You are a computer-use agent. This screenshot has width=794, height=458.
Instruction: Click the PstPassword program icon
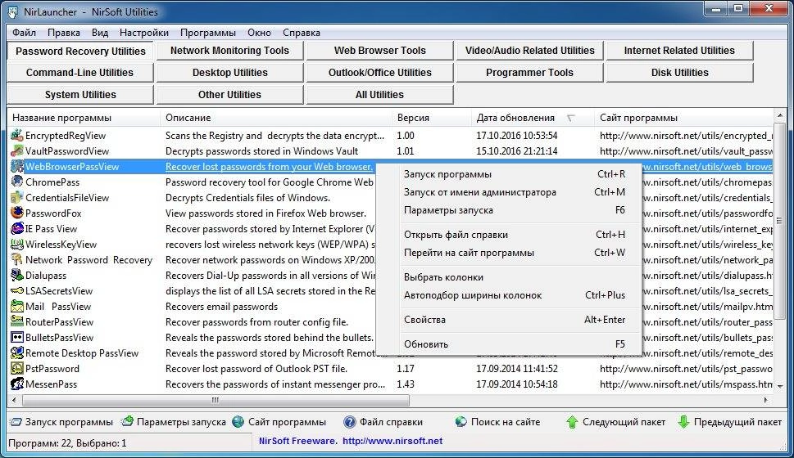16,369
